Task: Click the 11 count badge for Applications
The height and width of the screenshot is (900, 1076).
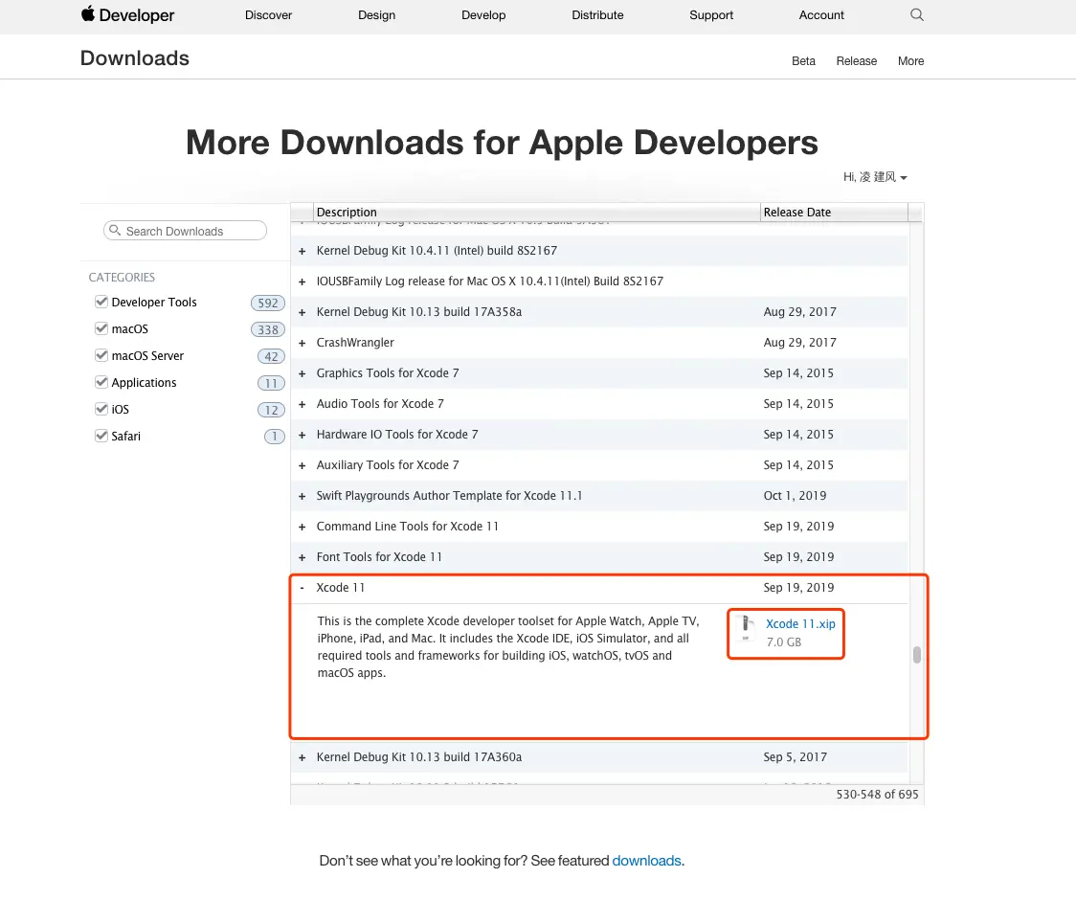Action: click(x=271, y=383)
